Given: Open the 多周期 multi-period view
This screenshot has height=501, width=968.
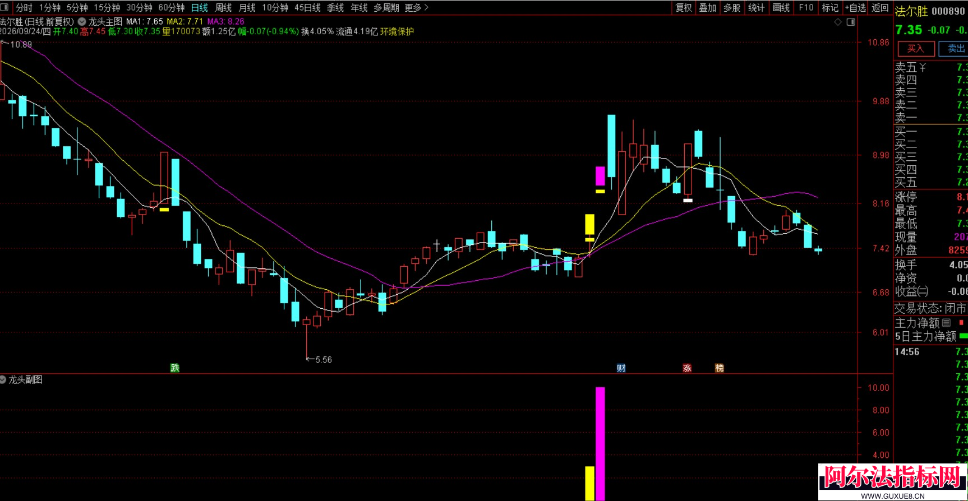Looking at the screenshot, I should click(386, 7).
